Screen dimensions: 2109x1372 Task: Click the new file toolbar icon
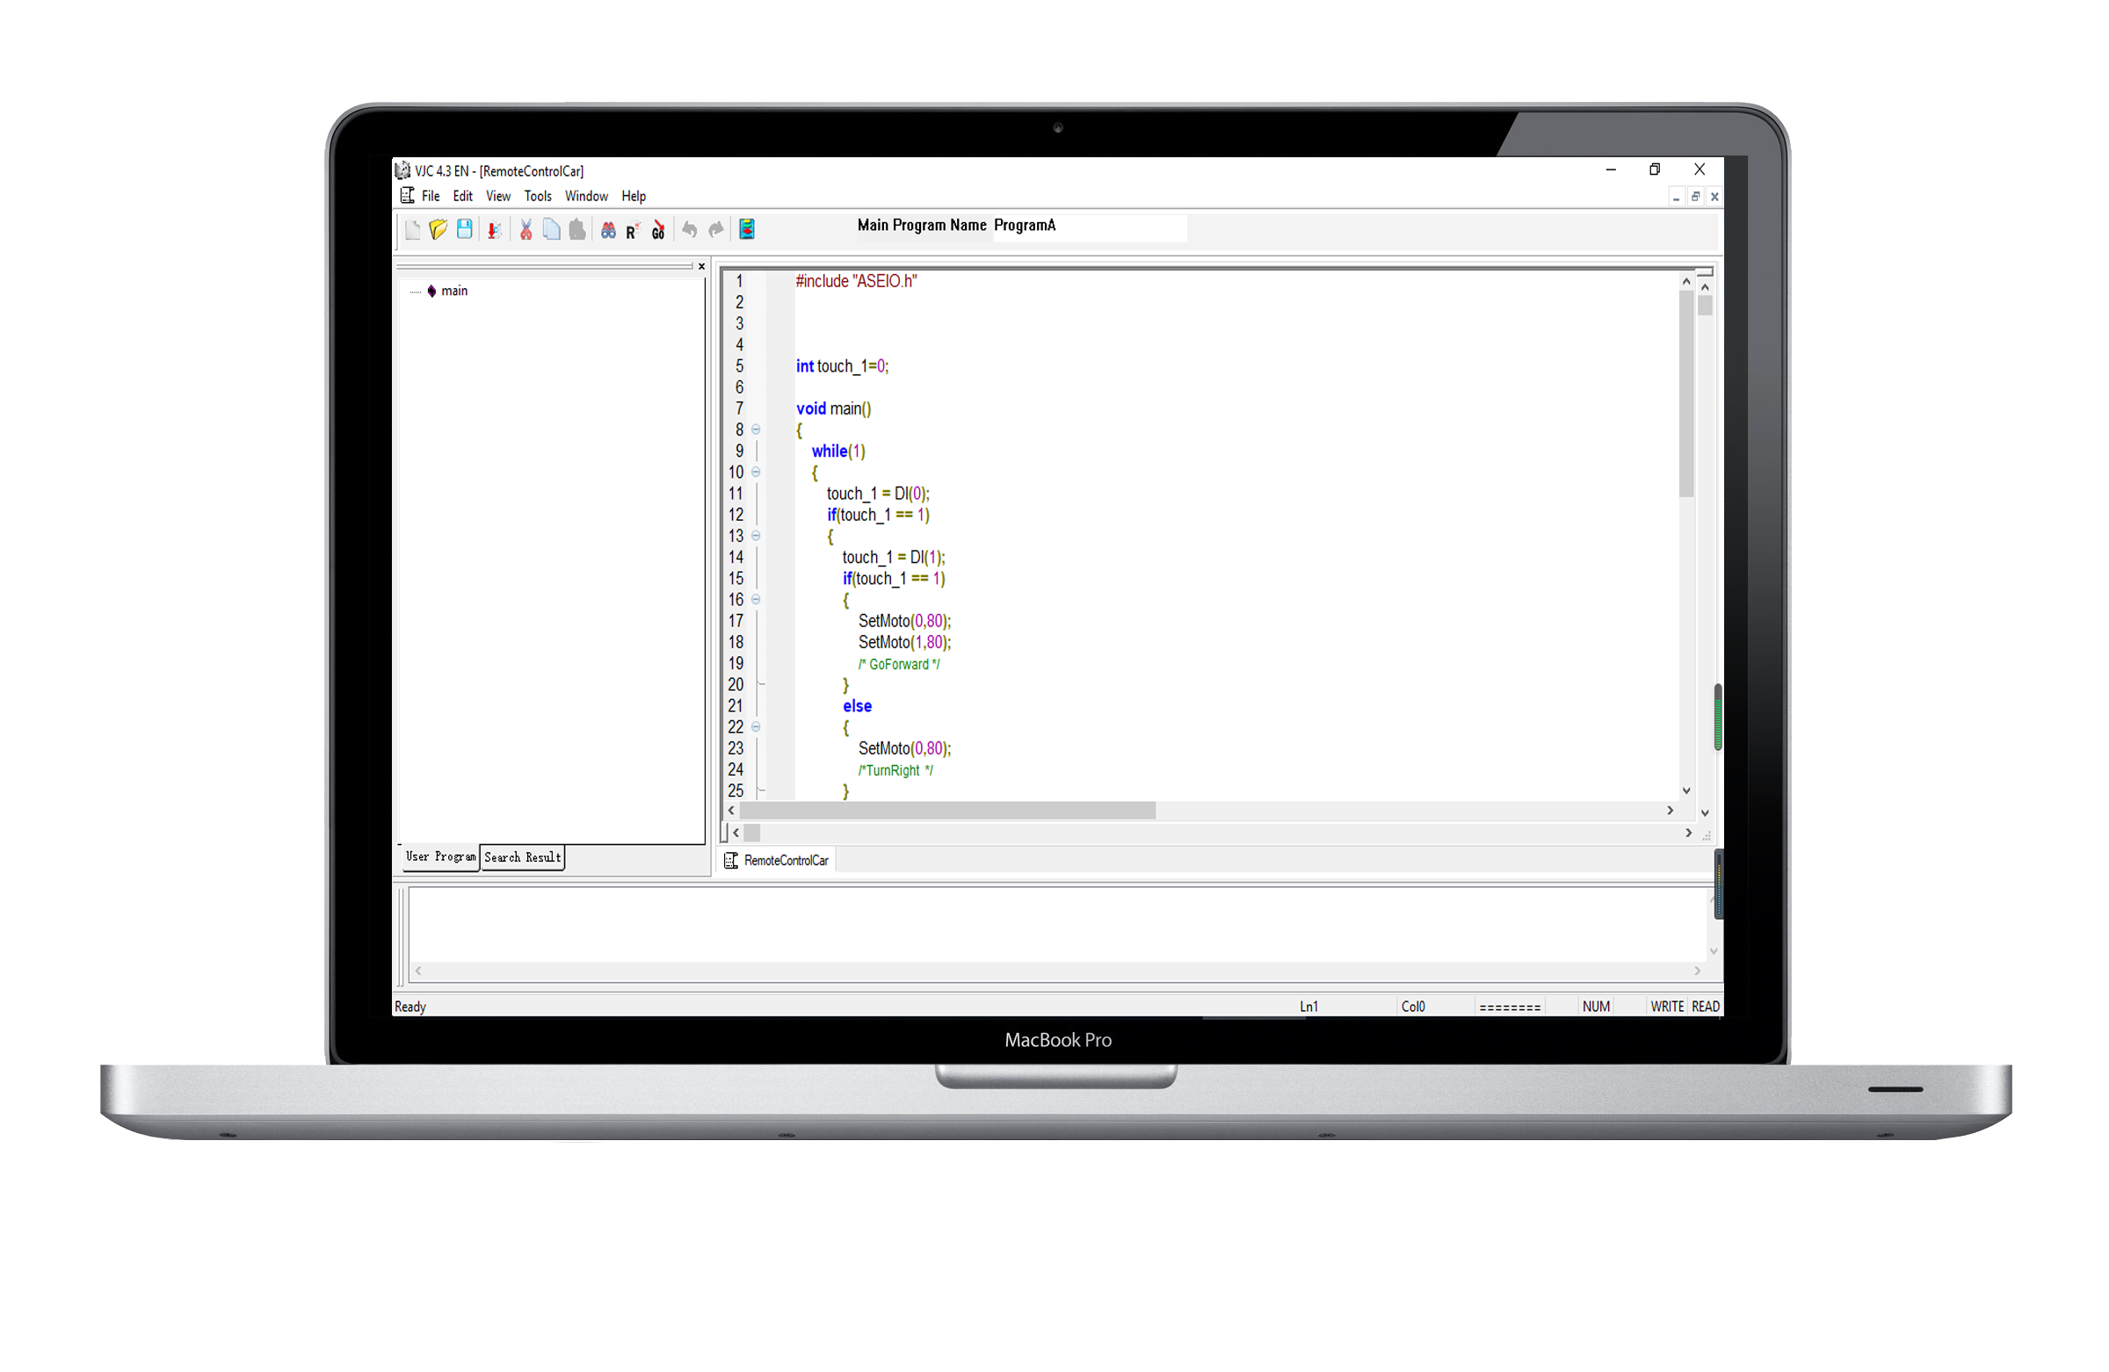(x=413, y=230)
